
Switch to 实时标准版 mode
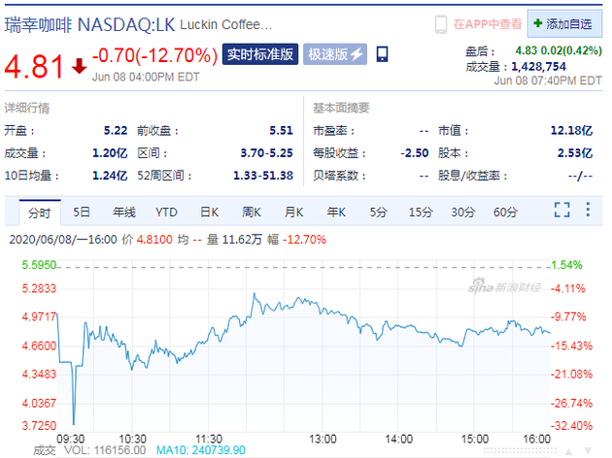coord(260,54)
